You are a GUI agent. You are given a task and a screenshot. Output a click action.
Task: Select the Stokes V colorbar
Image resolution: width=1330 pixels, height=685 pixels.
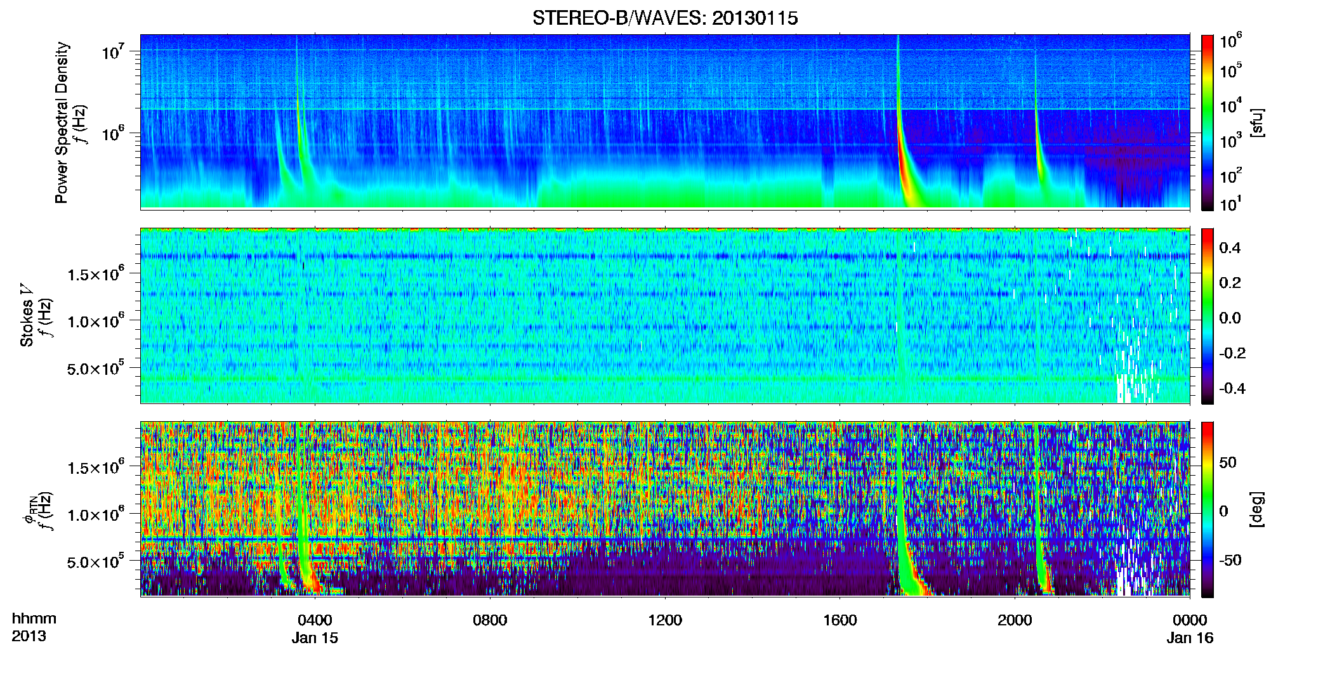[x=1208, y=316]
